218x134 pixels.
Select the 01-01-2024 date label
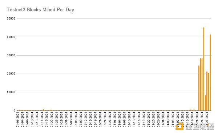(x=18, y=120)
